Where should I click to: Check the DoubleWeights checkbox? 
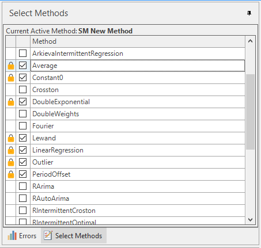coord(23,114)
